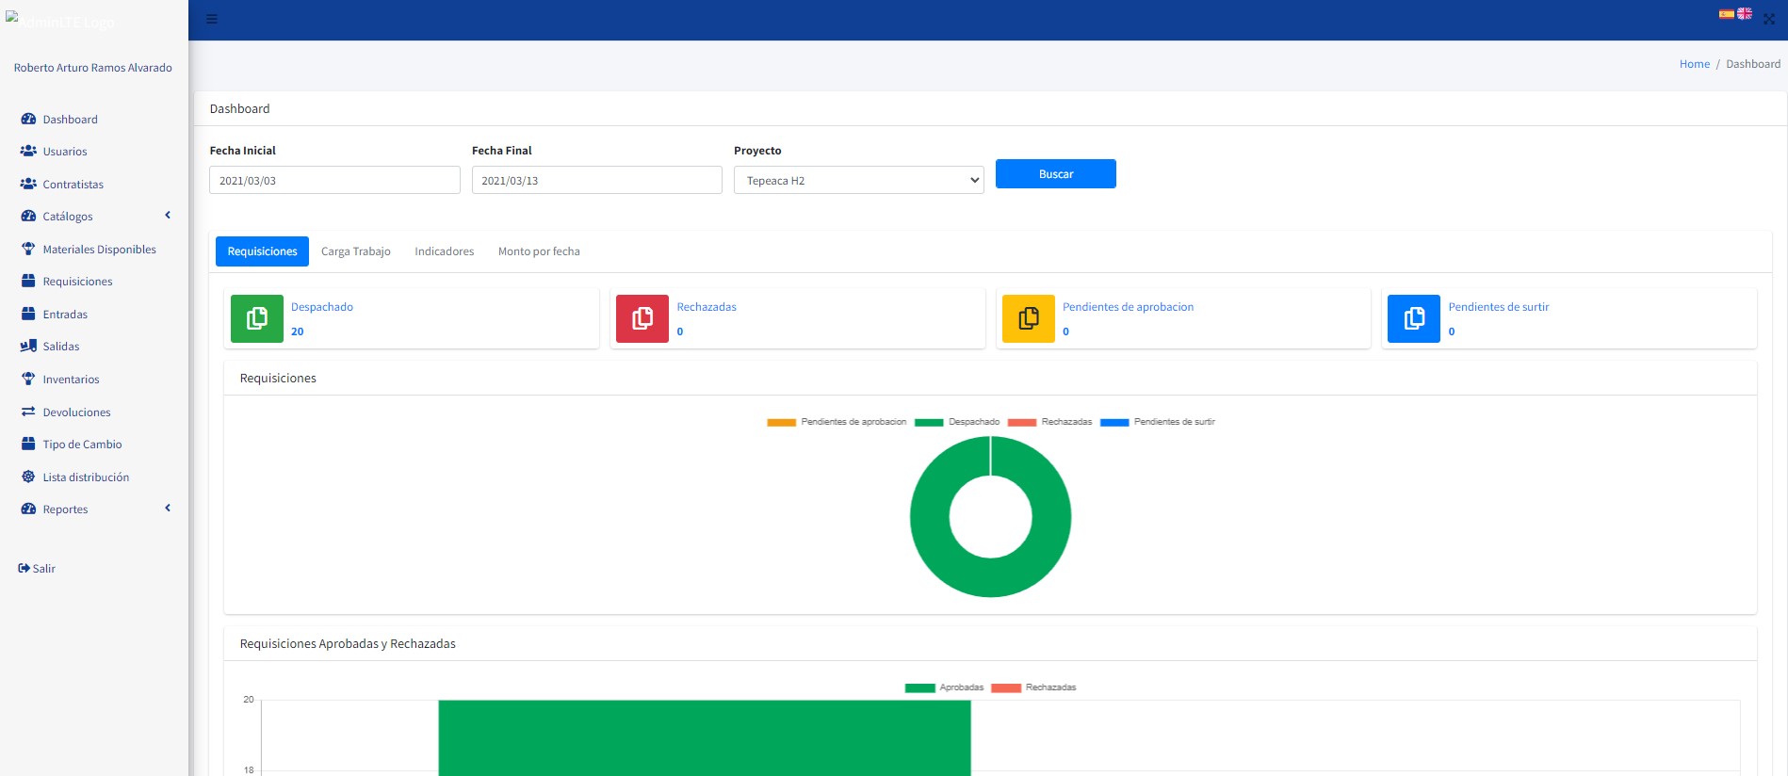Click the red Rechazadas documents icon

click(x=642, y=318)
